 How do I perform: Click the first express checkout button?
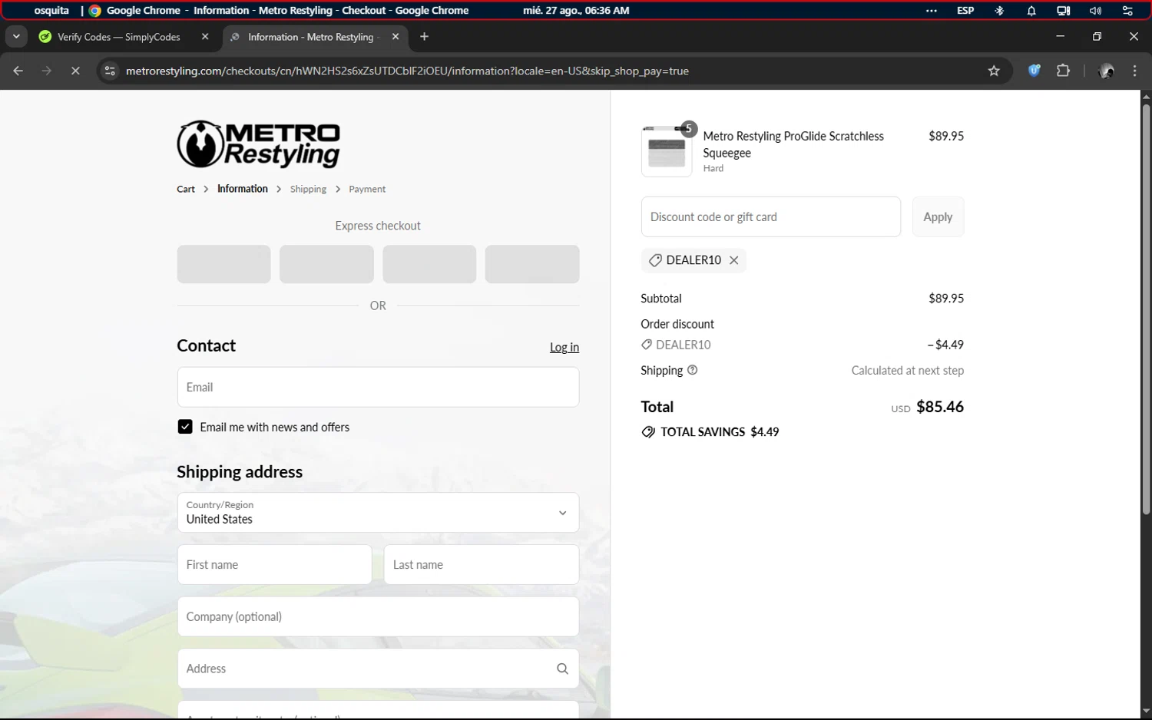pos(223,264)
